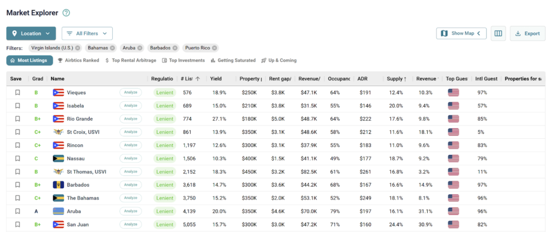Click the Lenient badge for Nassau
This screenshot has height=232, width=553.
click(x=164, y=158)
